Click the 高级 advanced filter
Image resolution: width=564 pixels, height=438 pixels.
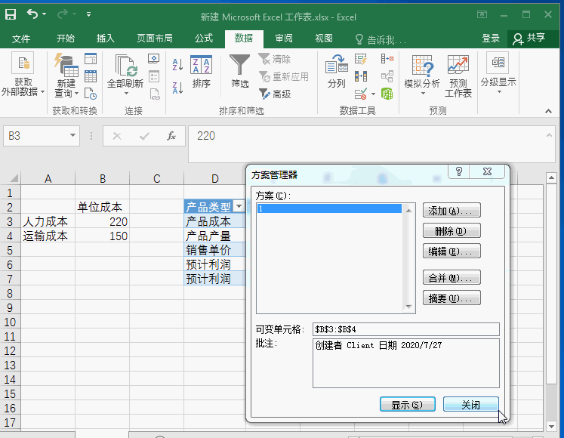tap(275, 94)
